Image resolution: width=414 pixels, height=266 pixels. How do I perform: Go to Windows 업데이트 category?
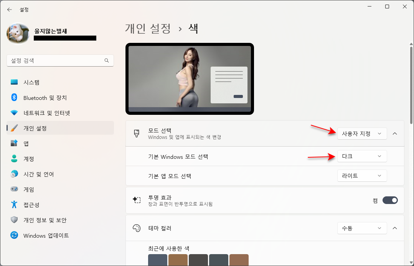coord(60,235)
